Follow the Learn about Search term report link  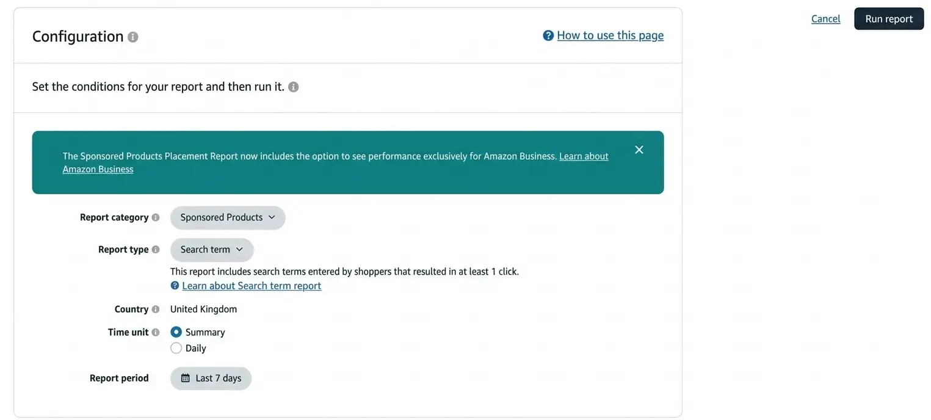coord(251,285)
